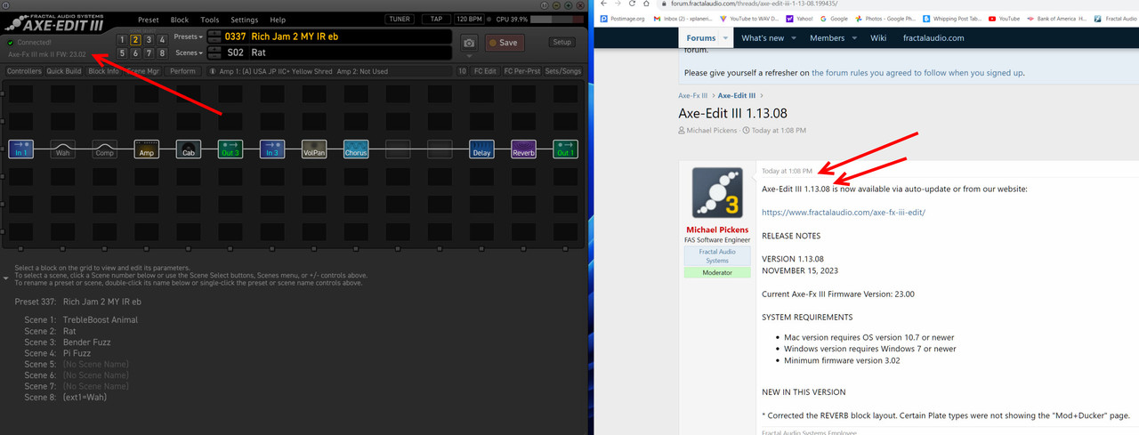Select scene button 8
1139x435 pixels.
[x=162, y=53]
